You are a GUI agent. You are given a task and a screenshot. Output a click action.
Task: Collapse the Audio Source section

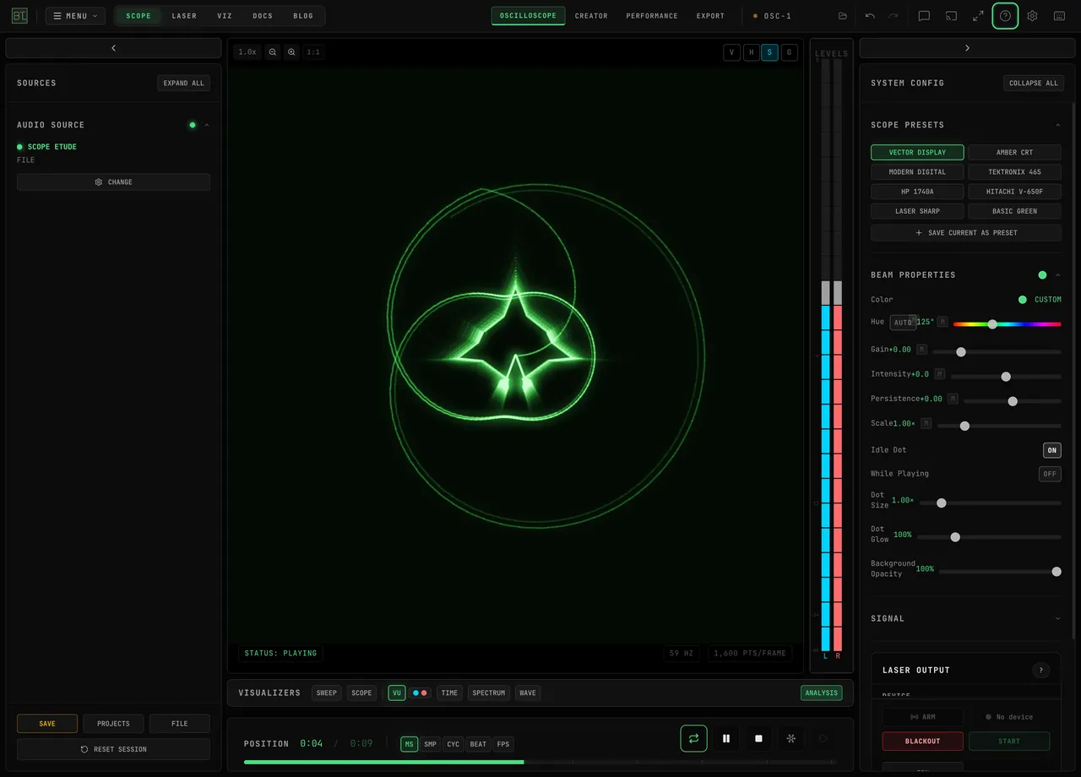[206, 125]
